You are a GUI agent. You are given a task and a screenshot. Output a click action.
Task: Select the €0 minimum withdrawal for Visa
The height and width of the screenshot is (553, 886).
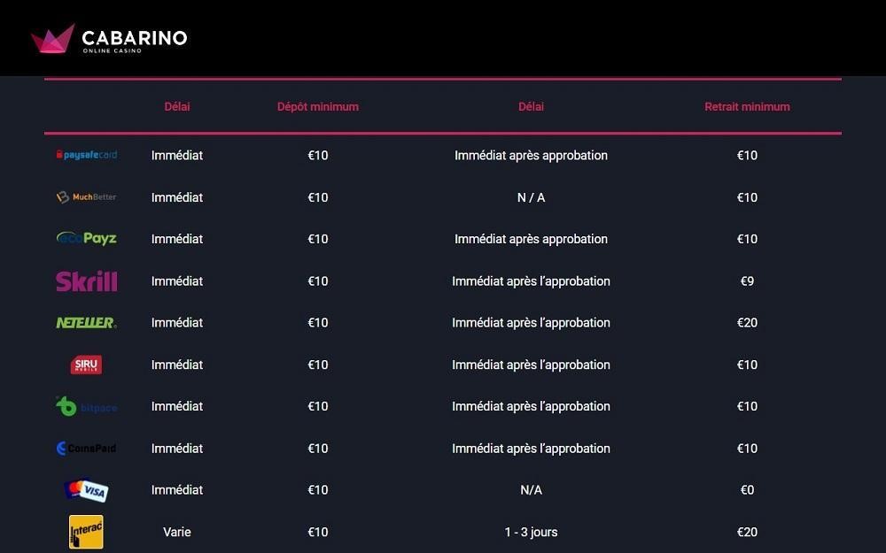(x=747, y=490)
